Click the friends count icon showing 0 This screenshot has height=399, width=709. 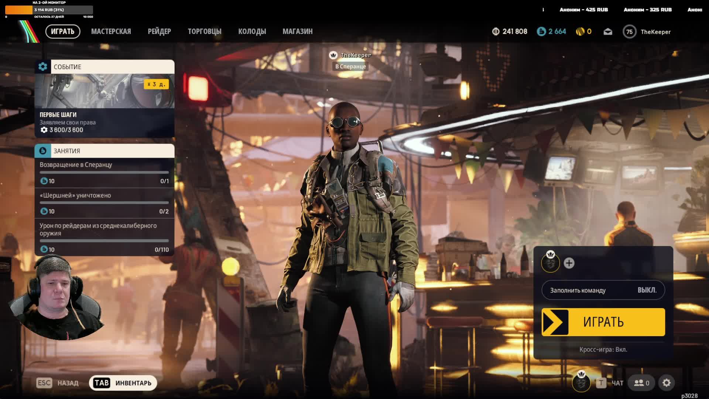(x=642, y=383)
